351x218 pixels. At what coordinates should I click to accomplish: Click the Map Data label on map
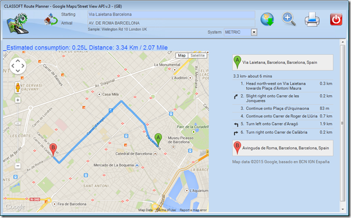coord(146,210)
